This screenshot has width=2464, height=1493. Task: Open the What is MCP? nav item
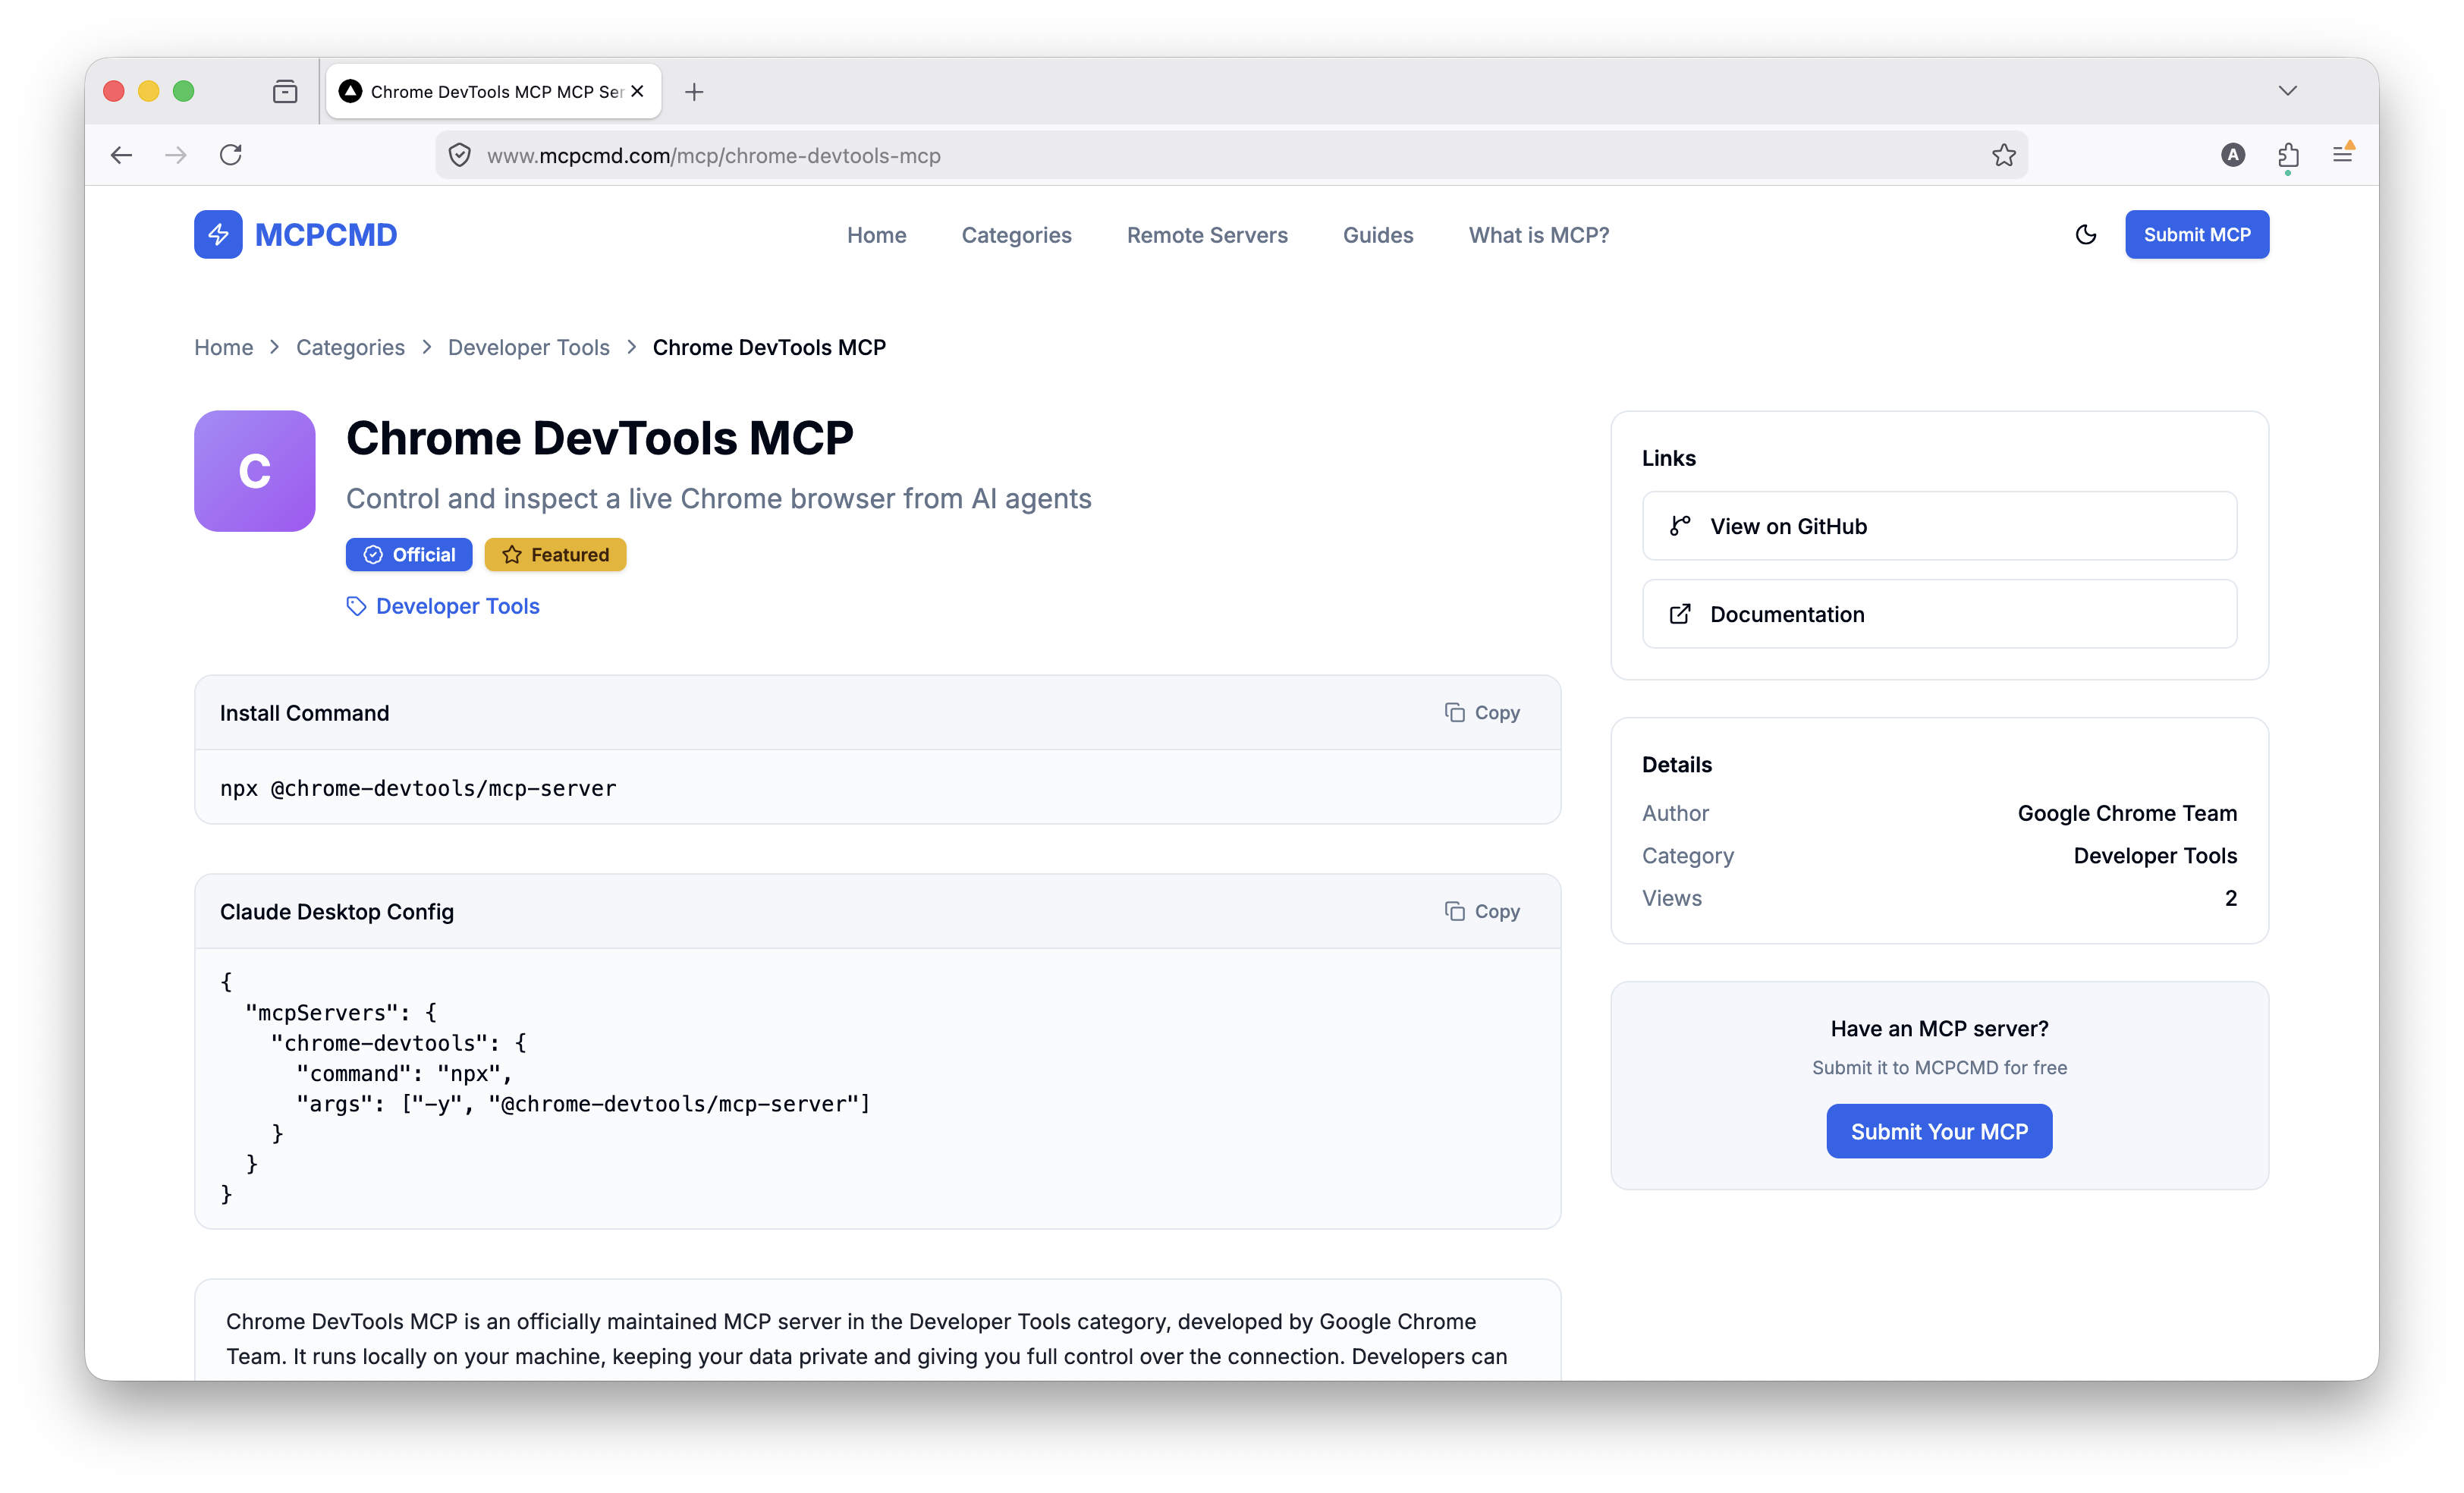[x=1538, y=235]
